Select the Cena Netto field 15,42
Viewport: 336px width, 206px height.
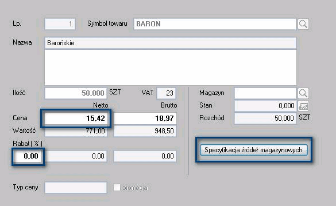tap(76, 118)
